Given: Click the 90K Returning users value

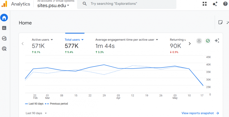Looking at the screenshot, I should tap(175, 46).
